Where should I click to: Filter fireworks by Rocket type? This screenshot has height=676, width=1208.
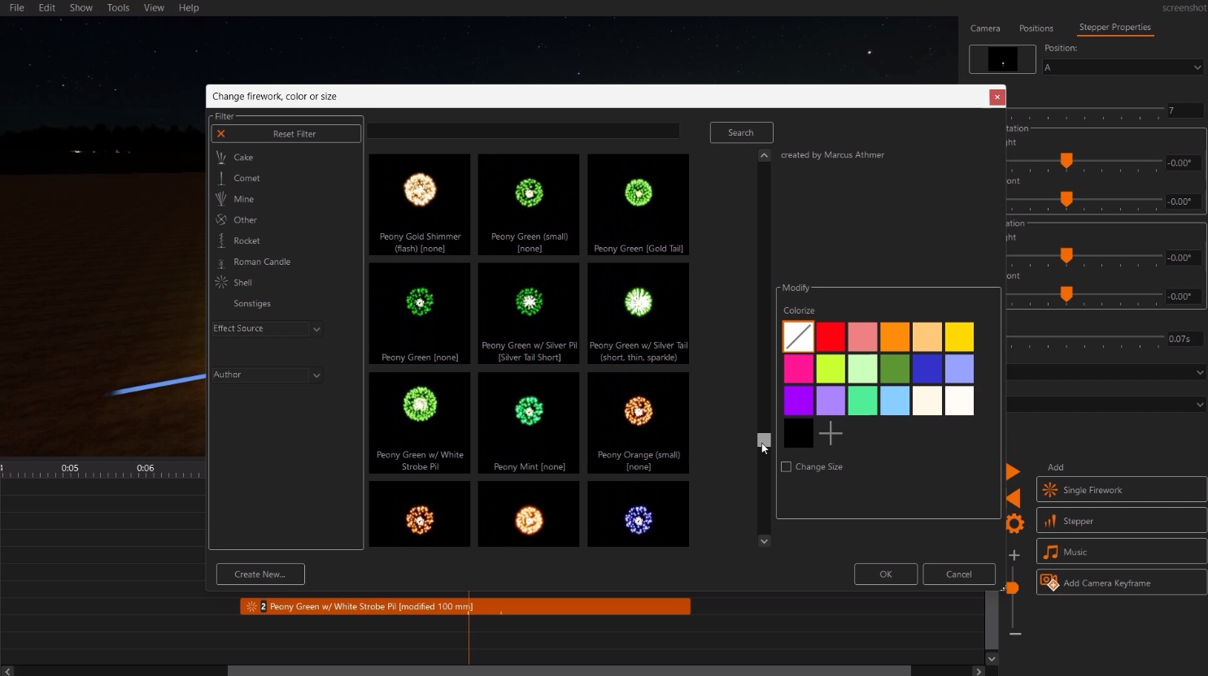pos(246,241)
